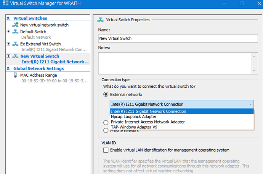Click the Ex Extrenal Virt Switch icon
Image resolution: width=263 pixels, height=174 pixels.
coord(16,44)
